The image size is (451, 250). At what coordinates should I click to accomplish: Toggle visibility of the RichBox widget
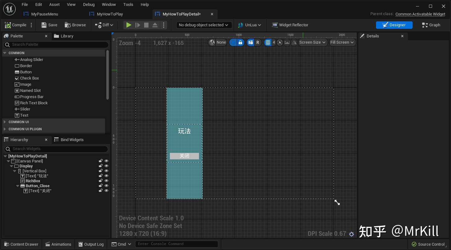click(106, 180)
